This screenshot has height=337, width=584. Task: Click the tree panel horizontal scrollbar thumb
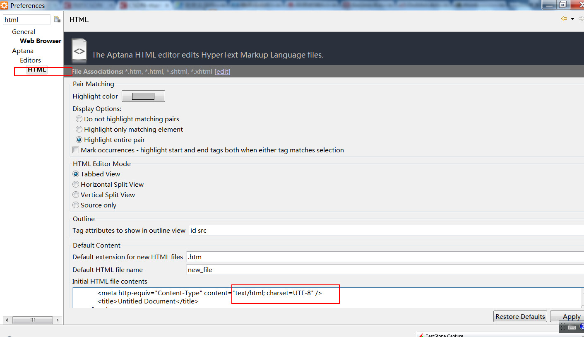pyautogui.click(x=33, y=320)
